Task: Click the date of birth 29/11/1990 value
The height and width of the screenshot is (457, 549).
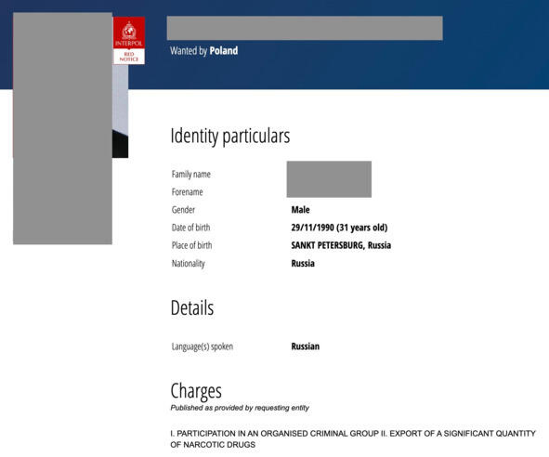Action: coord(339,228)
